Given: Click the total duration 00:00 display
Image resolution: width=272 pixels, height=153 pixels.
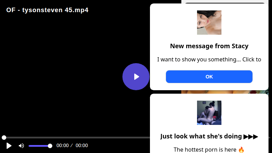Looking at the screenshot, I should pyautogui.click(x=82, y=146).
